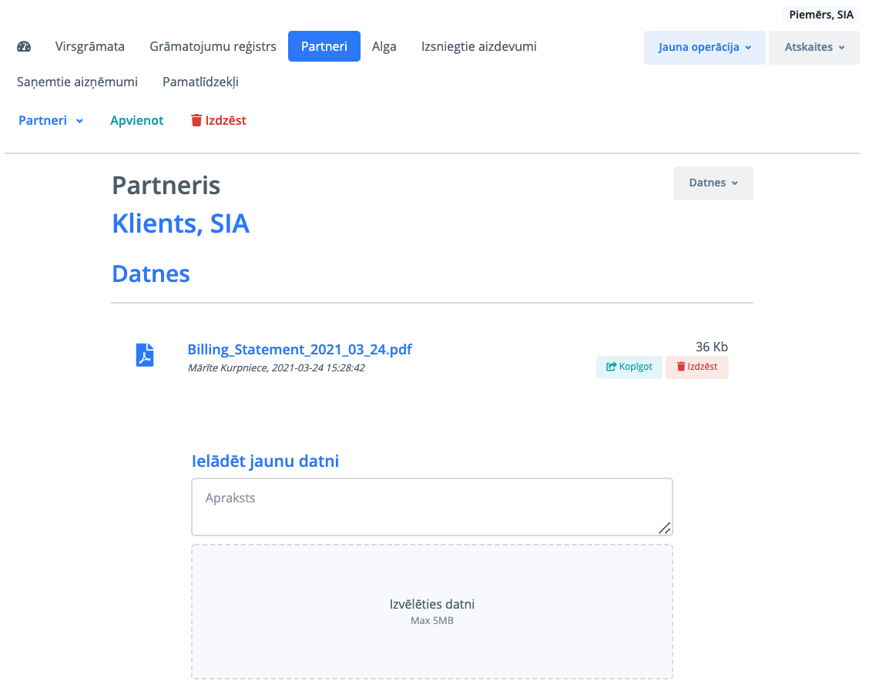Expand the Datnes dropdown button
This screenshot has width=869, height=698.
(x=713, y=183)
